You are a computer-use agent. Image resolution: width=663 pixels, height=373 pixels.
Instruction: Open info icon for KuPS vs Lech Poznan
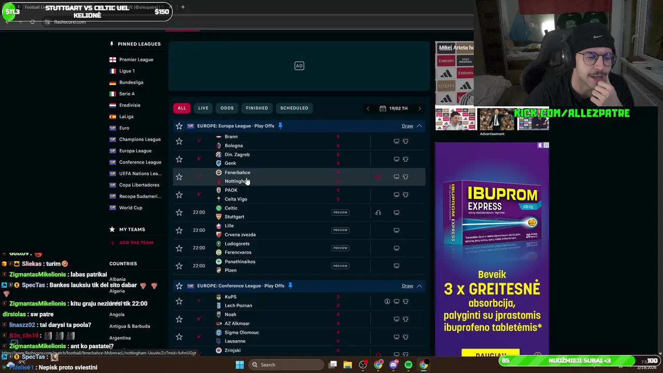point(387,302)
